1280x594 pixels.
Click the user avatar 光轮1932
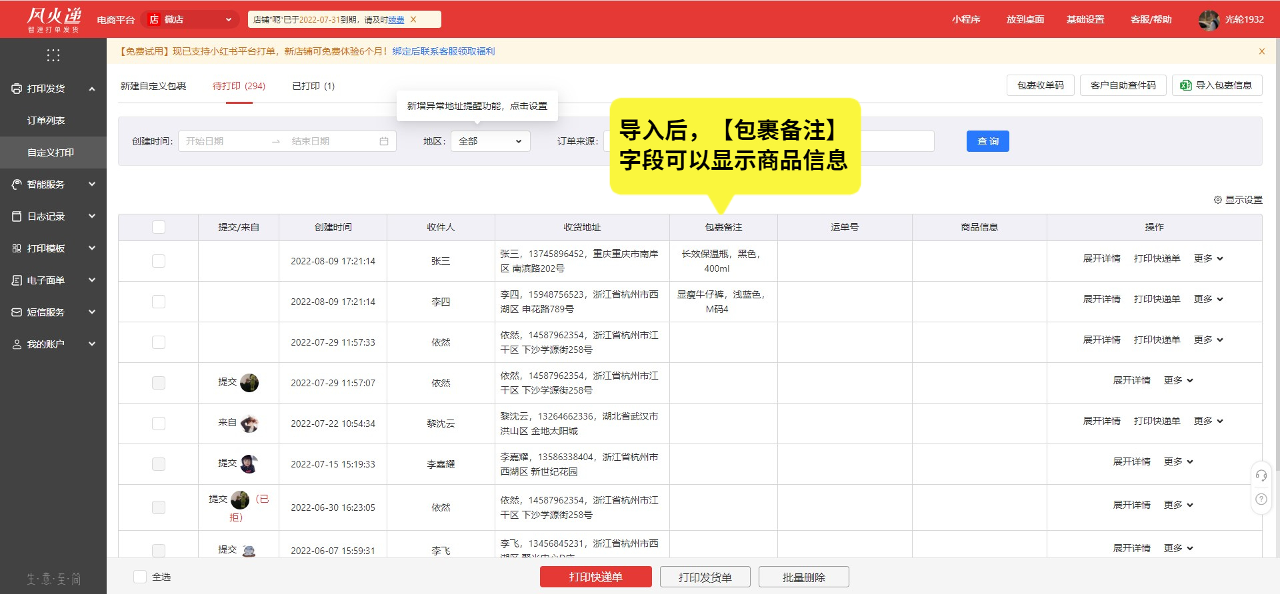[1209, 20]
